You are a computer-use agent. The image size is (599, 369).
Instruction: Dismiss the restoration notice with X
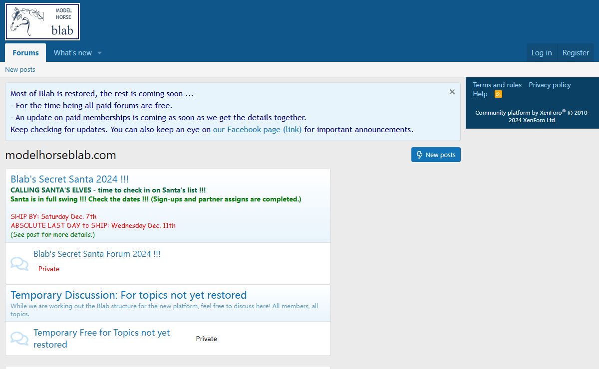coord(452,92)
